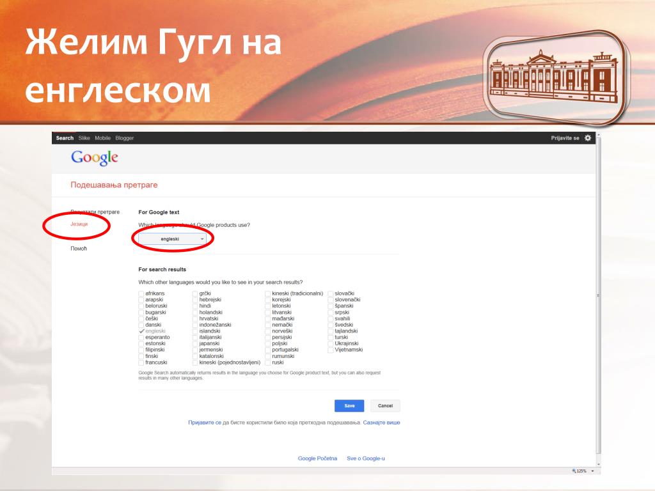Check the portugalski checkbox
Image resolution: width=655 pixels, height=491 pixels.
[268, 350]
